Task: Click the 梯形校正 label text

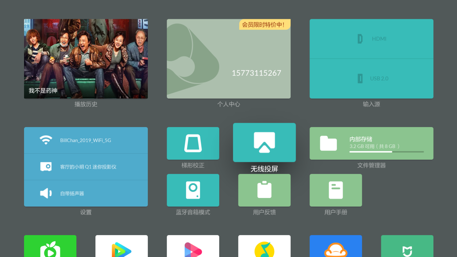Action: tap(193, 165)
